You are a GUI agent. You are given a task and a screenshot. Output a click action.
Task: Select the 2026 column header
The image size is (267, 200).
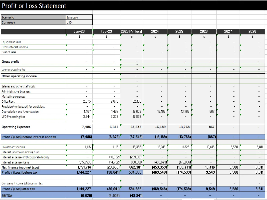204,31
